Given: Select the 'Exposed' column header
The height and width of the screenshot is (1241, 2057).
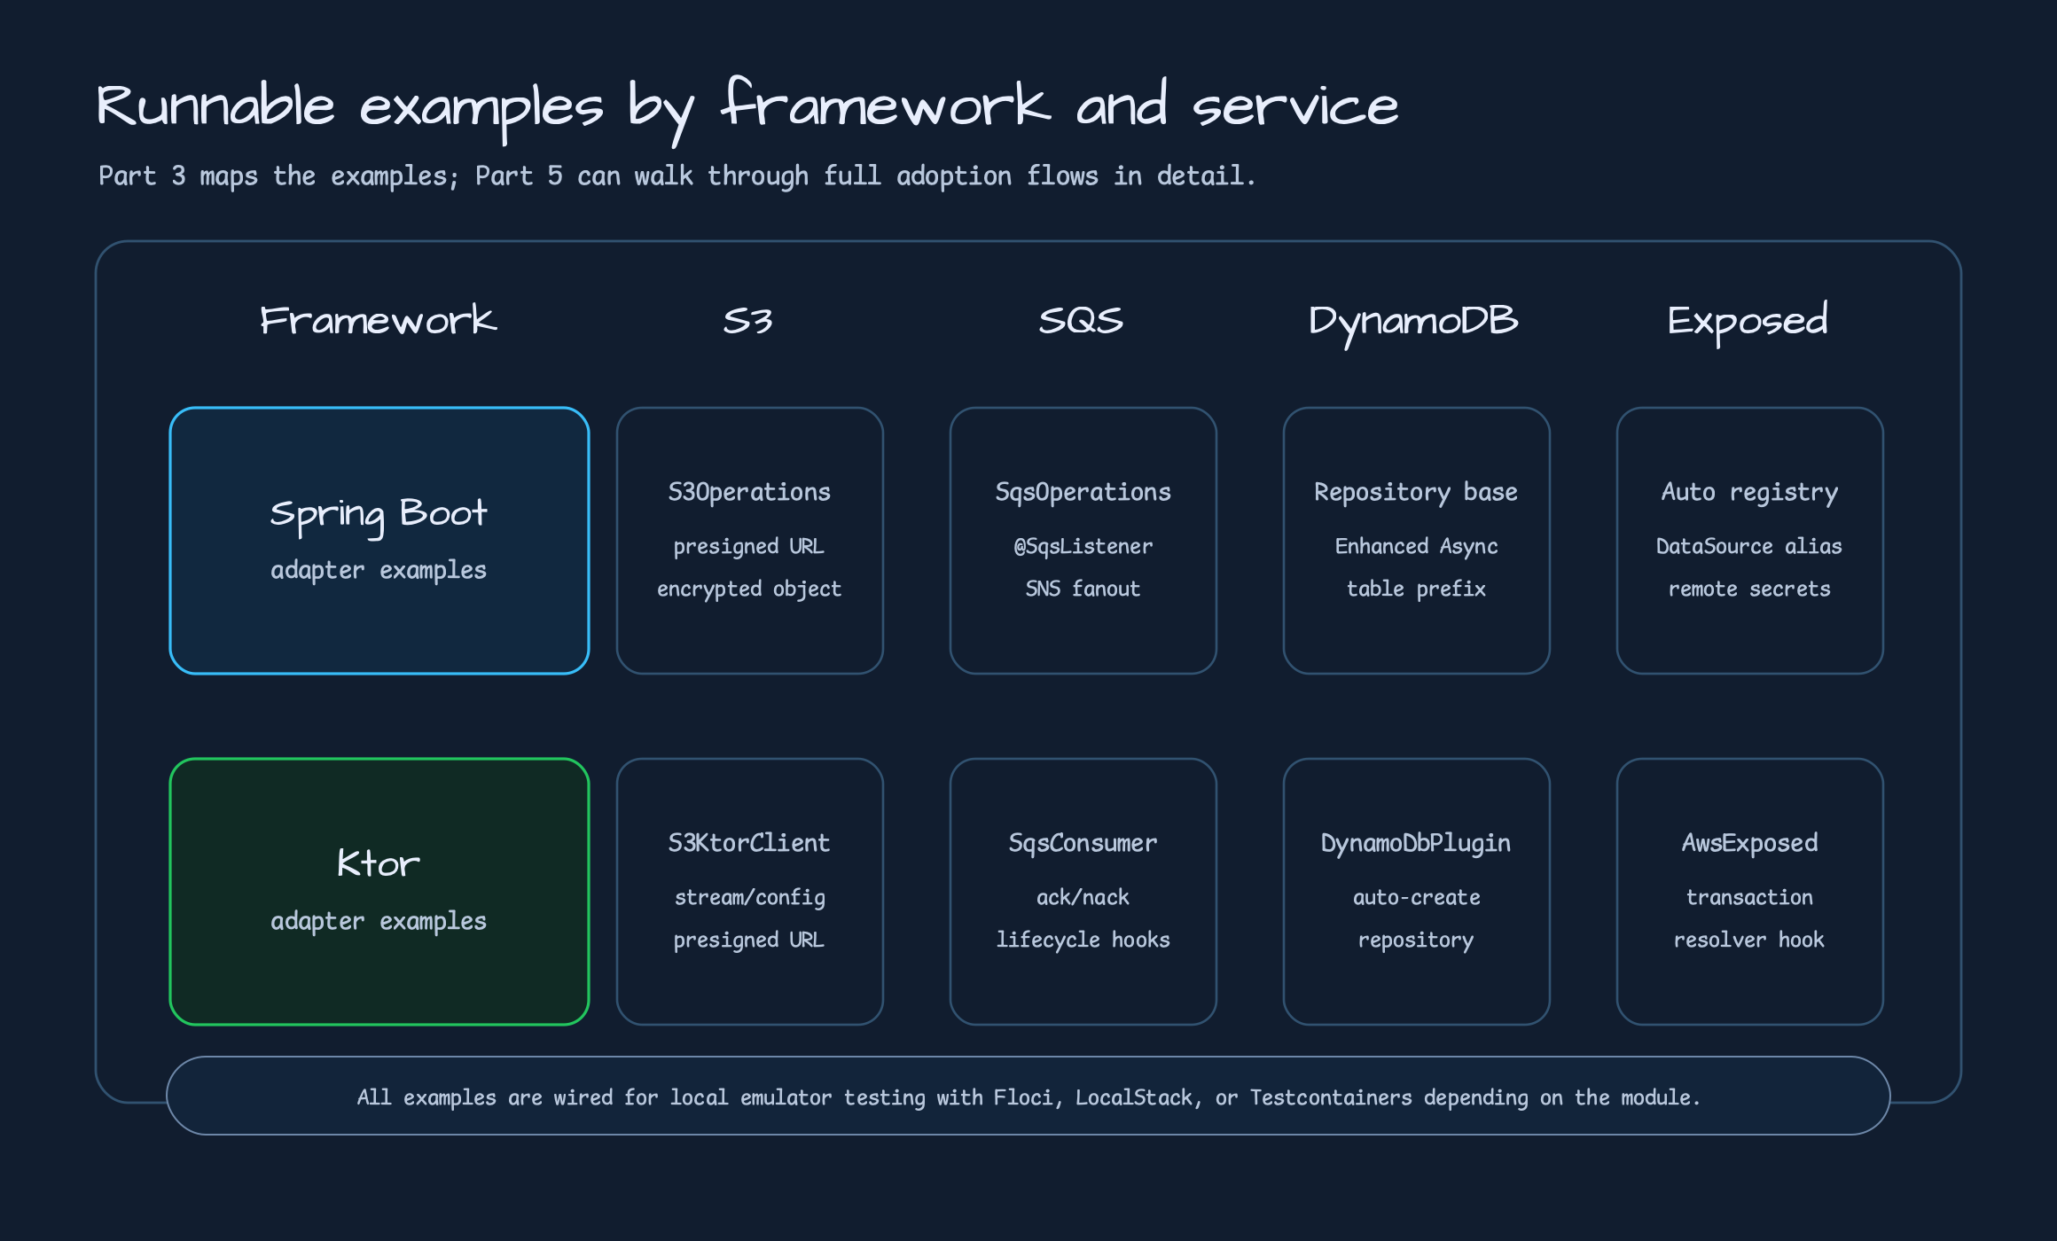Looking at the screenshot, I should click(1748, 323).
